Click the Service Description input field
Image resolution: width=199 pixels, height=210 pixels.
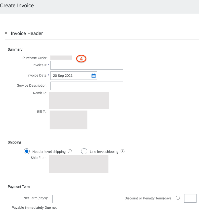click(87, 86)
